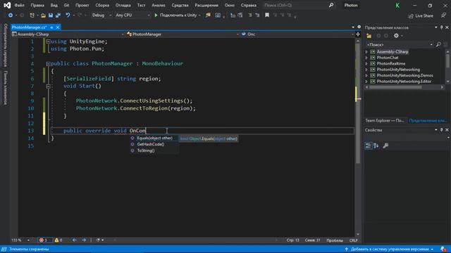Open the Any CPU platform dropdown
Image resolution: width=451 pixels, height=253 pixels.
pos(132,15)
